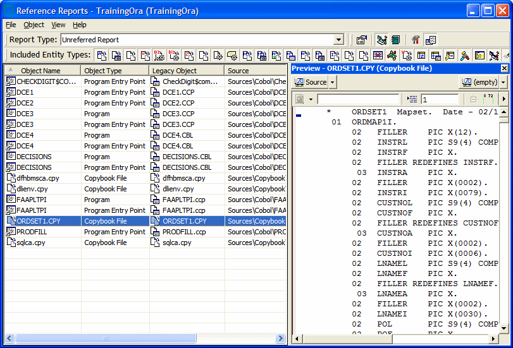This screenshot has height=348, width=513.
Task: Click the DECISIONS.CBL legacy object icon
Action: click(x=156, y=157)
